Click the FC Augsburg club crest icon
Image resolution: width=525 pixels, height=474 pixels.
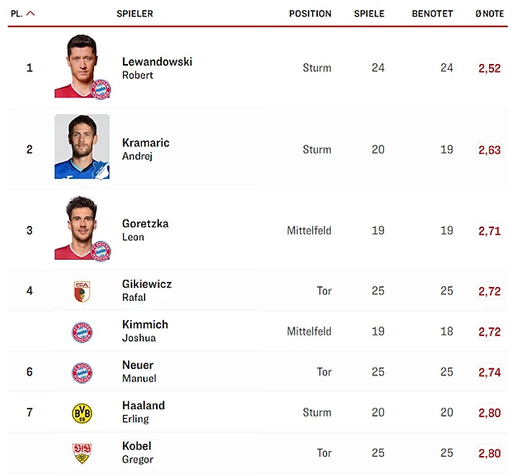(82, 291)
